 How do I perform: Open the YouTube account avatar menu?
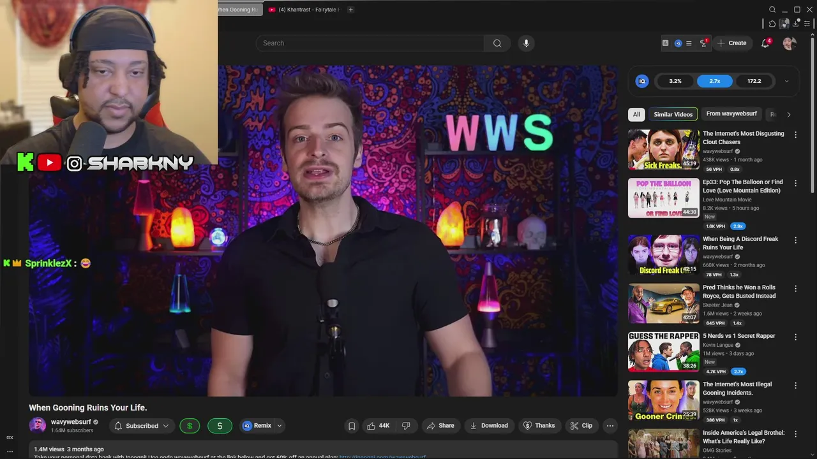(x=790, y=43)
